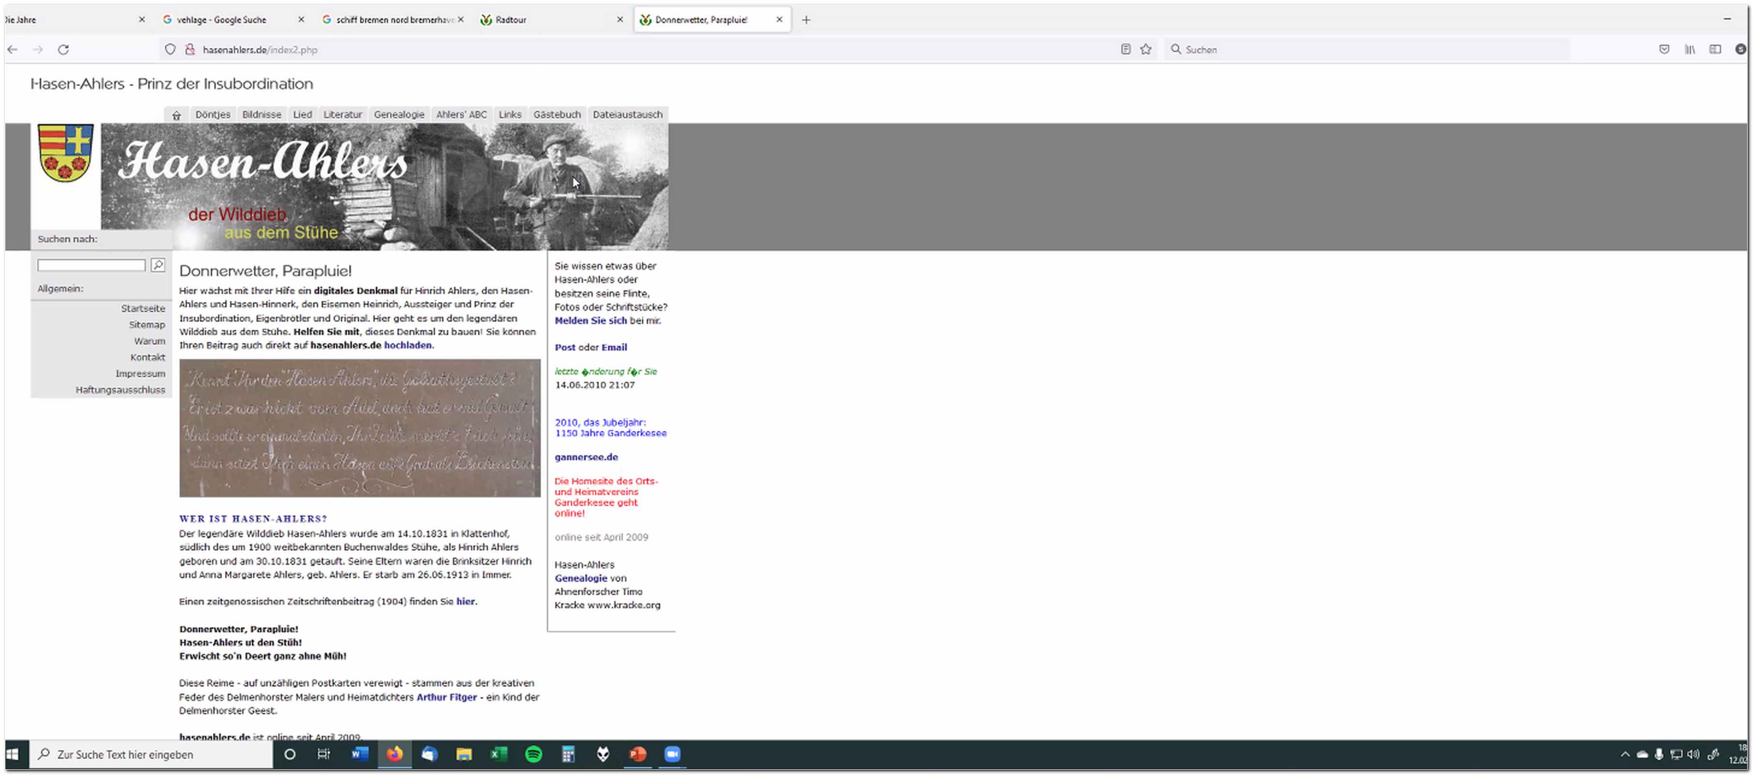The width and height of the screenshot is (1753, 775).
Task: Bookmark this page with the star icon
Action: (x=1146, y=50)
